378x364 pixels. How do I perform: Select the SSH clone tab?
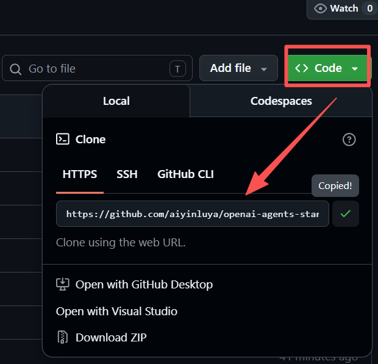click(127, 174)
